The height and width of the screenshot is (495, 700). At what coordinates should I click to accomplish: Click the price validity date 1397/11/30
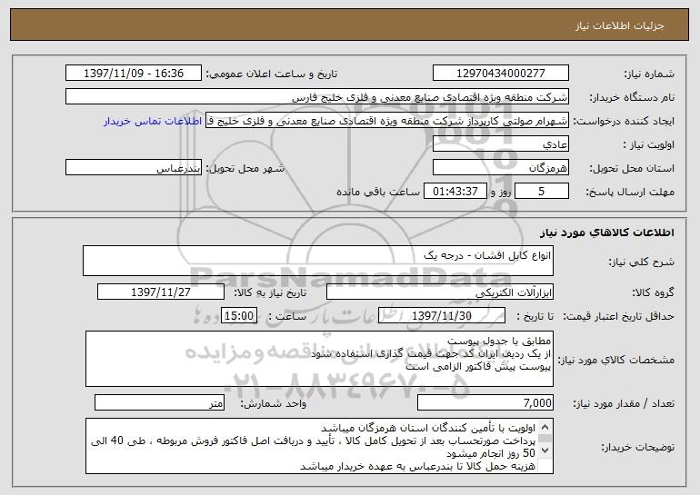tap(442, 316)
